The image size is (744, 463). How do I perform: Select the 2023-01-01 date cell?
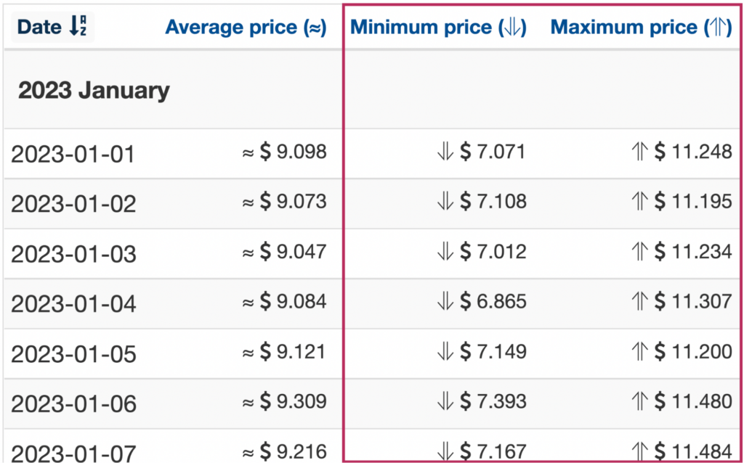coord(73,154)
